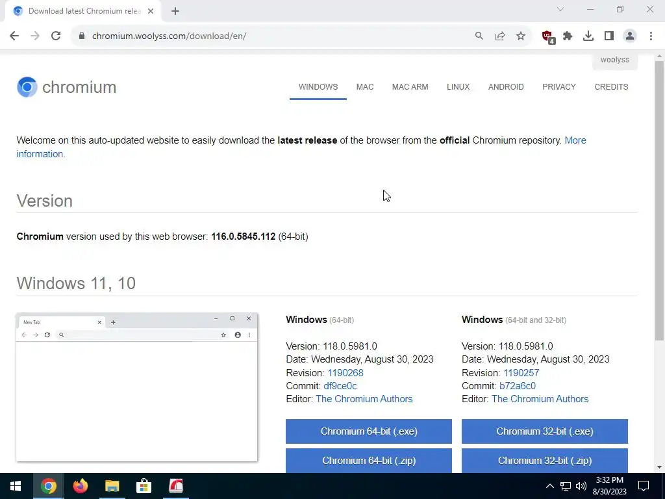Open the notification center icon
665x499 pixels.
tap(644, 486)
